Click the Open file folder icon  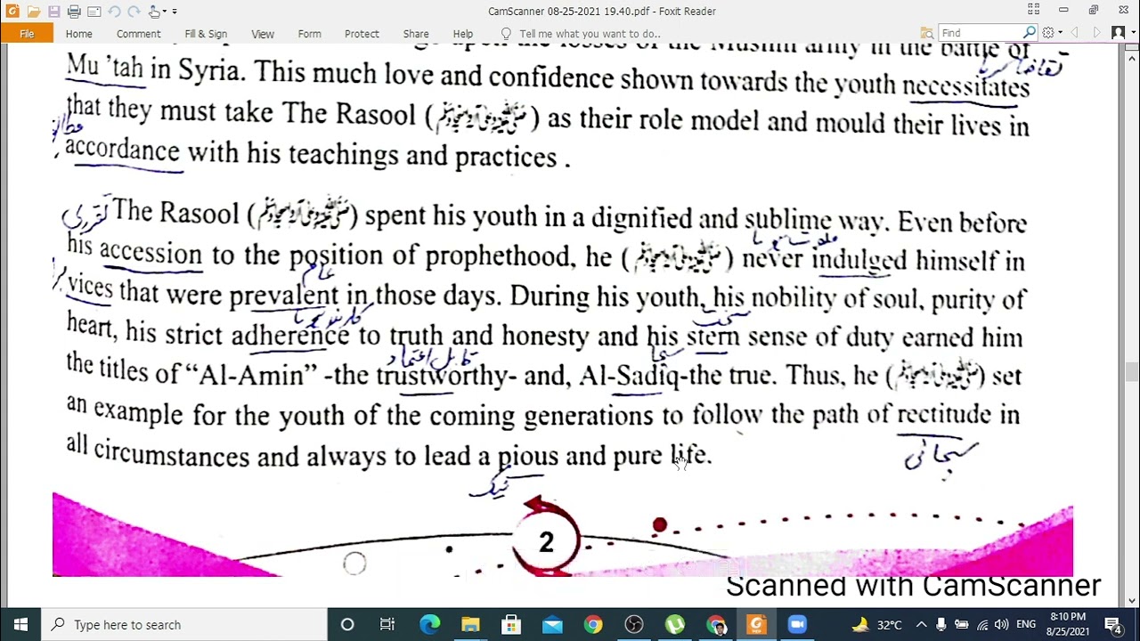34,12
